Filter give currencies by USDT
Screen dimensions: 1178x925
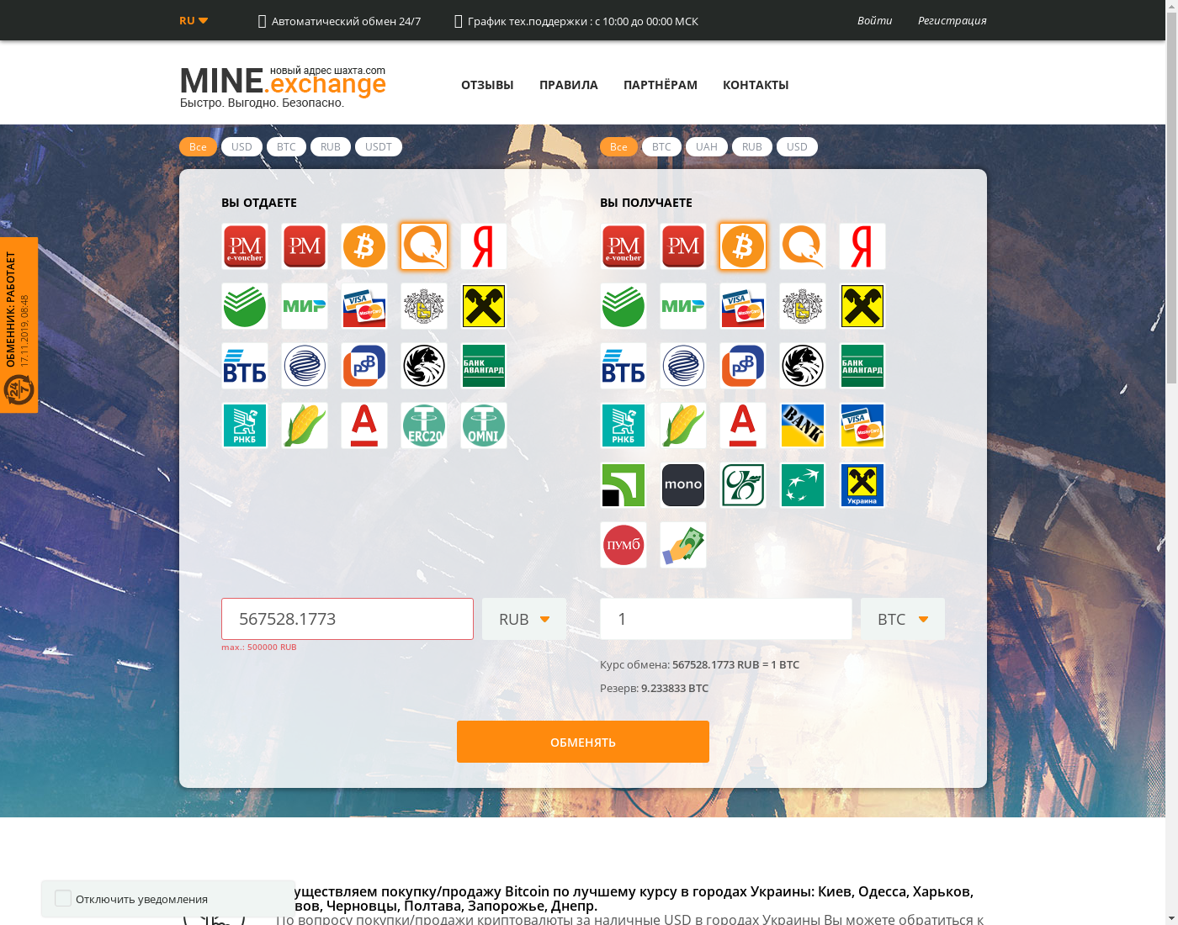point(379,146)
